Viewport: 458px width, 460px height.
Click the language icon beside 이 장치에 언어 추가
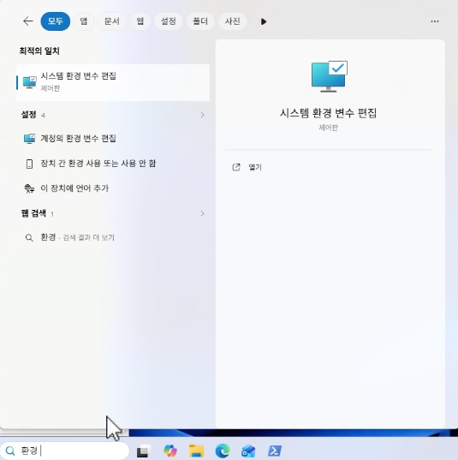point(29,188)
